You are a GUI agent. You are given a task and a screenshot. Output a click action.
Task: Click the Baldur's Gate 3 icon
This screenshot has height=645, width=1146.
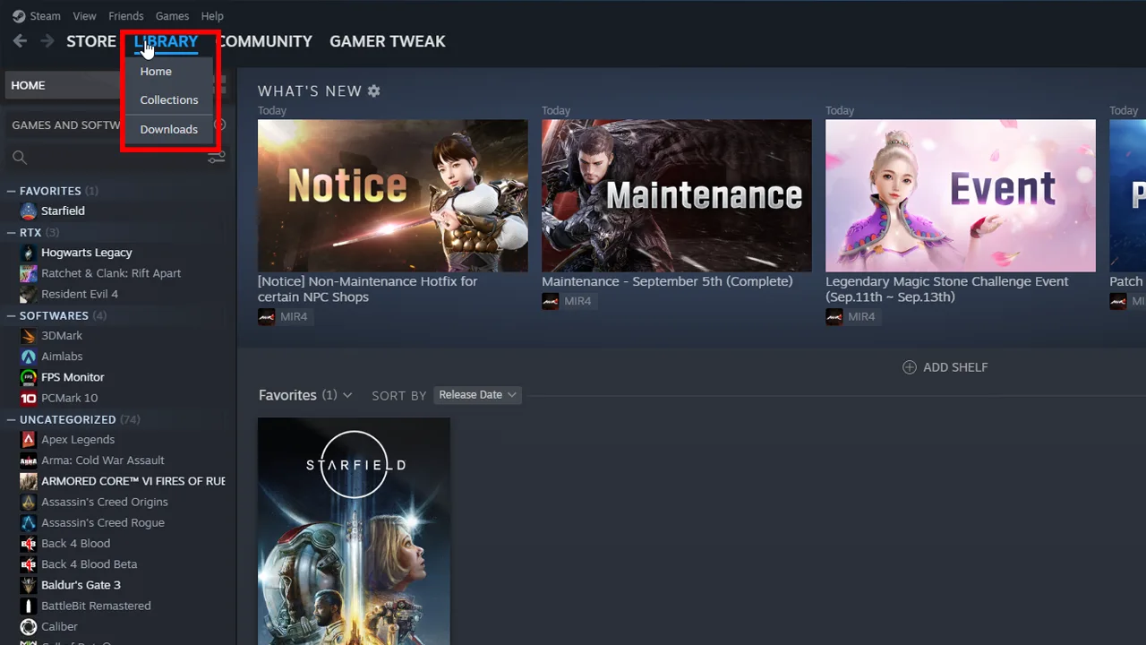pos(29,585)
